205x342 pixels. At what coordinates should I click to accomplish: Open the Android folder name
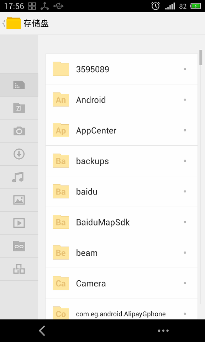[91, 100]
